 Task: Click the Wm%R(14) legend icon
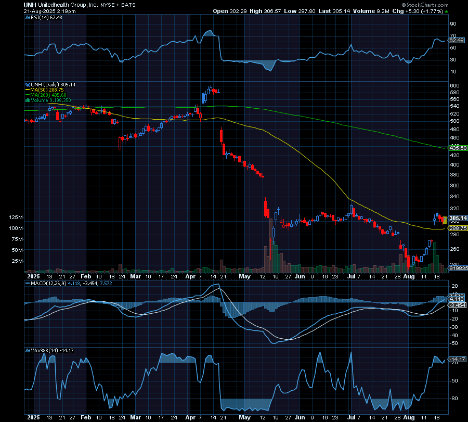pyautogui.click(x=28, y=351)
